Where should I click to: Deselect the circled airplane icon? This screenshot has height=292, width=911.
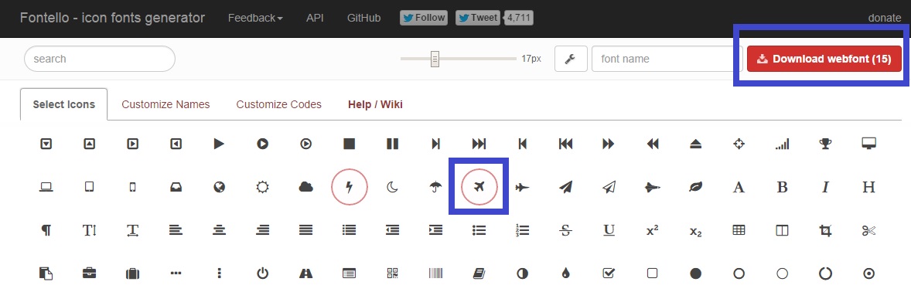tap(479, 187)
